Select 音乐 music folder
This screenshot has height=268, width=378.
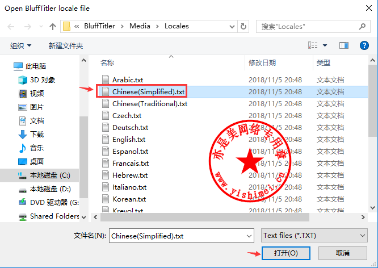click(x=31, y=148)
